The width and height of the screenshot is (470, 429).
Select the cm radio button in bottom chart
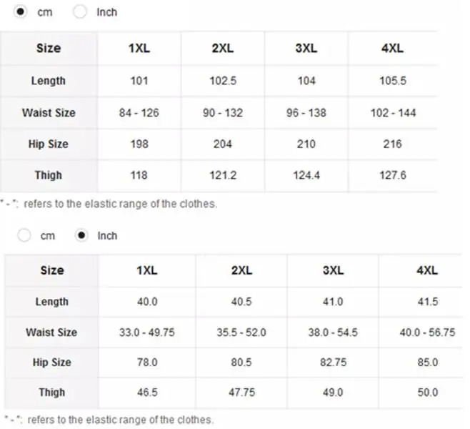pyautogui.click(x=24, y=235)
